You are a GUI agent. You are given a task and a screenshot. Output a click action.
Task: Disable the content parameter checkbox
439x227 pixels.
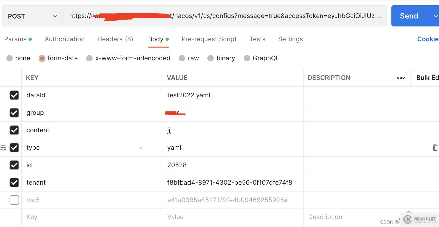14,130
